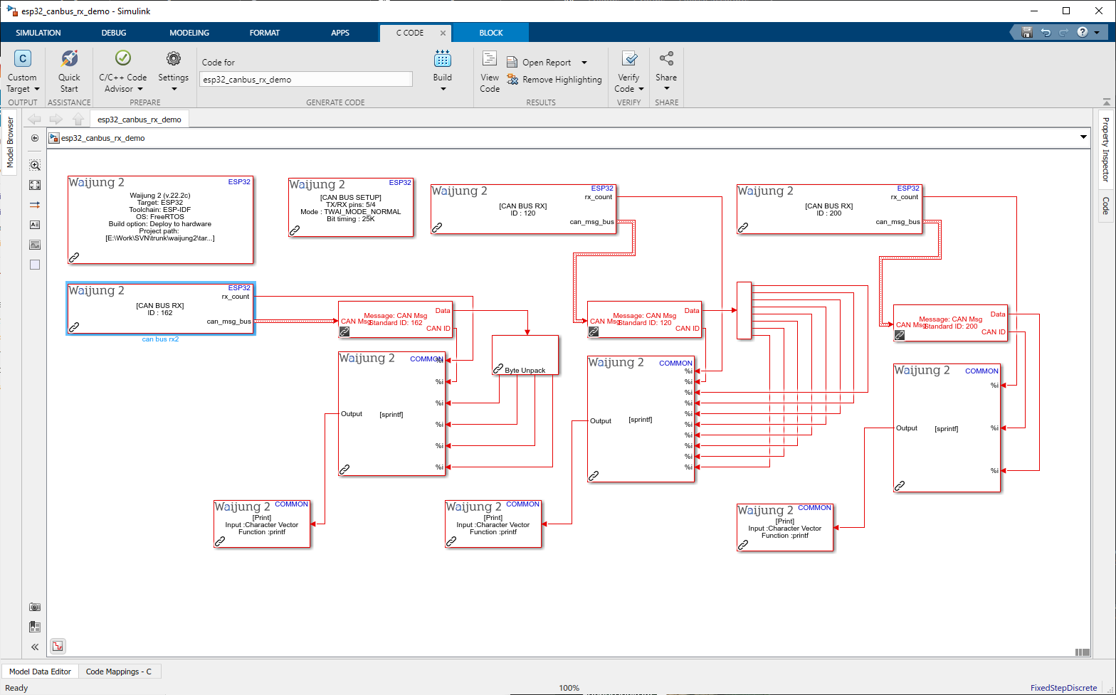
Task: Switch to the DEBUG tab
Action: coord(114,33)
